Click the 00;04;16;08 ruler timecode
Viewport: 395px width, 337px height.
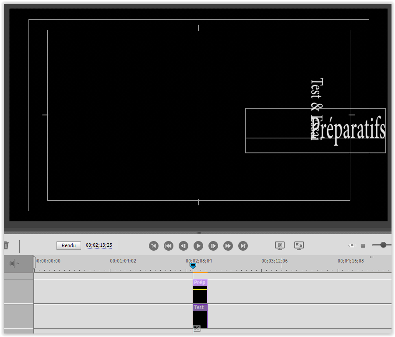(351, 261)
